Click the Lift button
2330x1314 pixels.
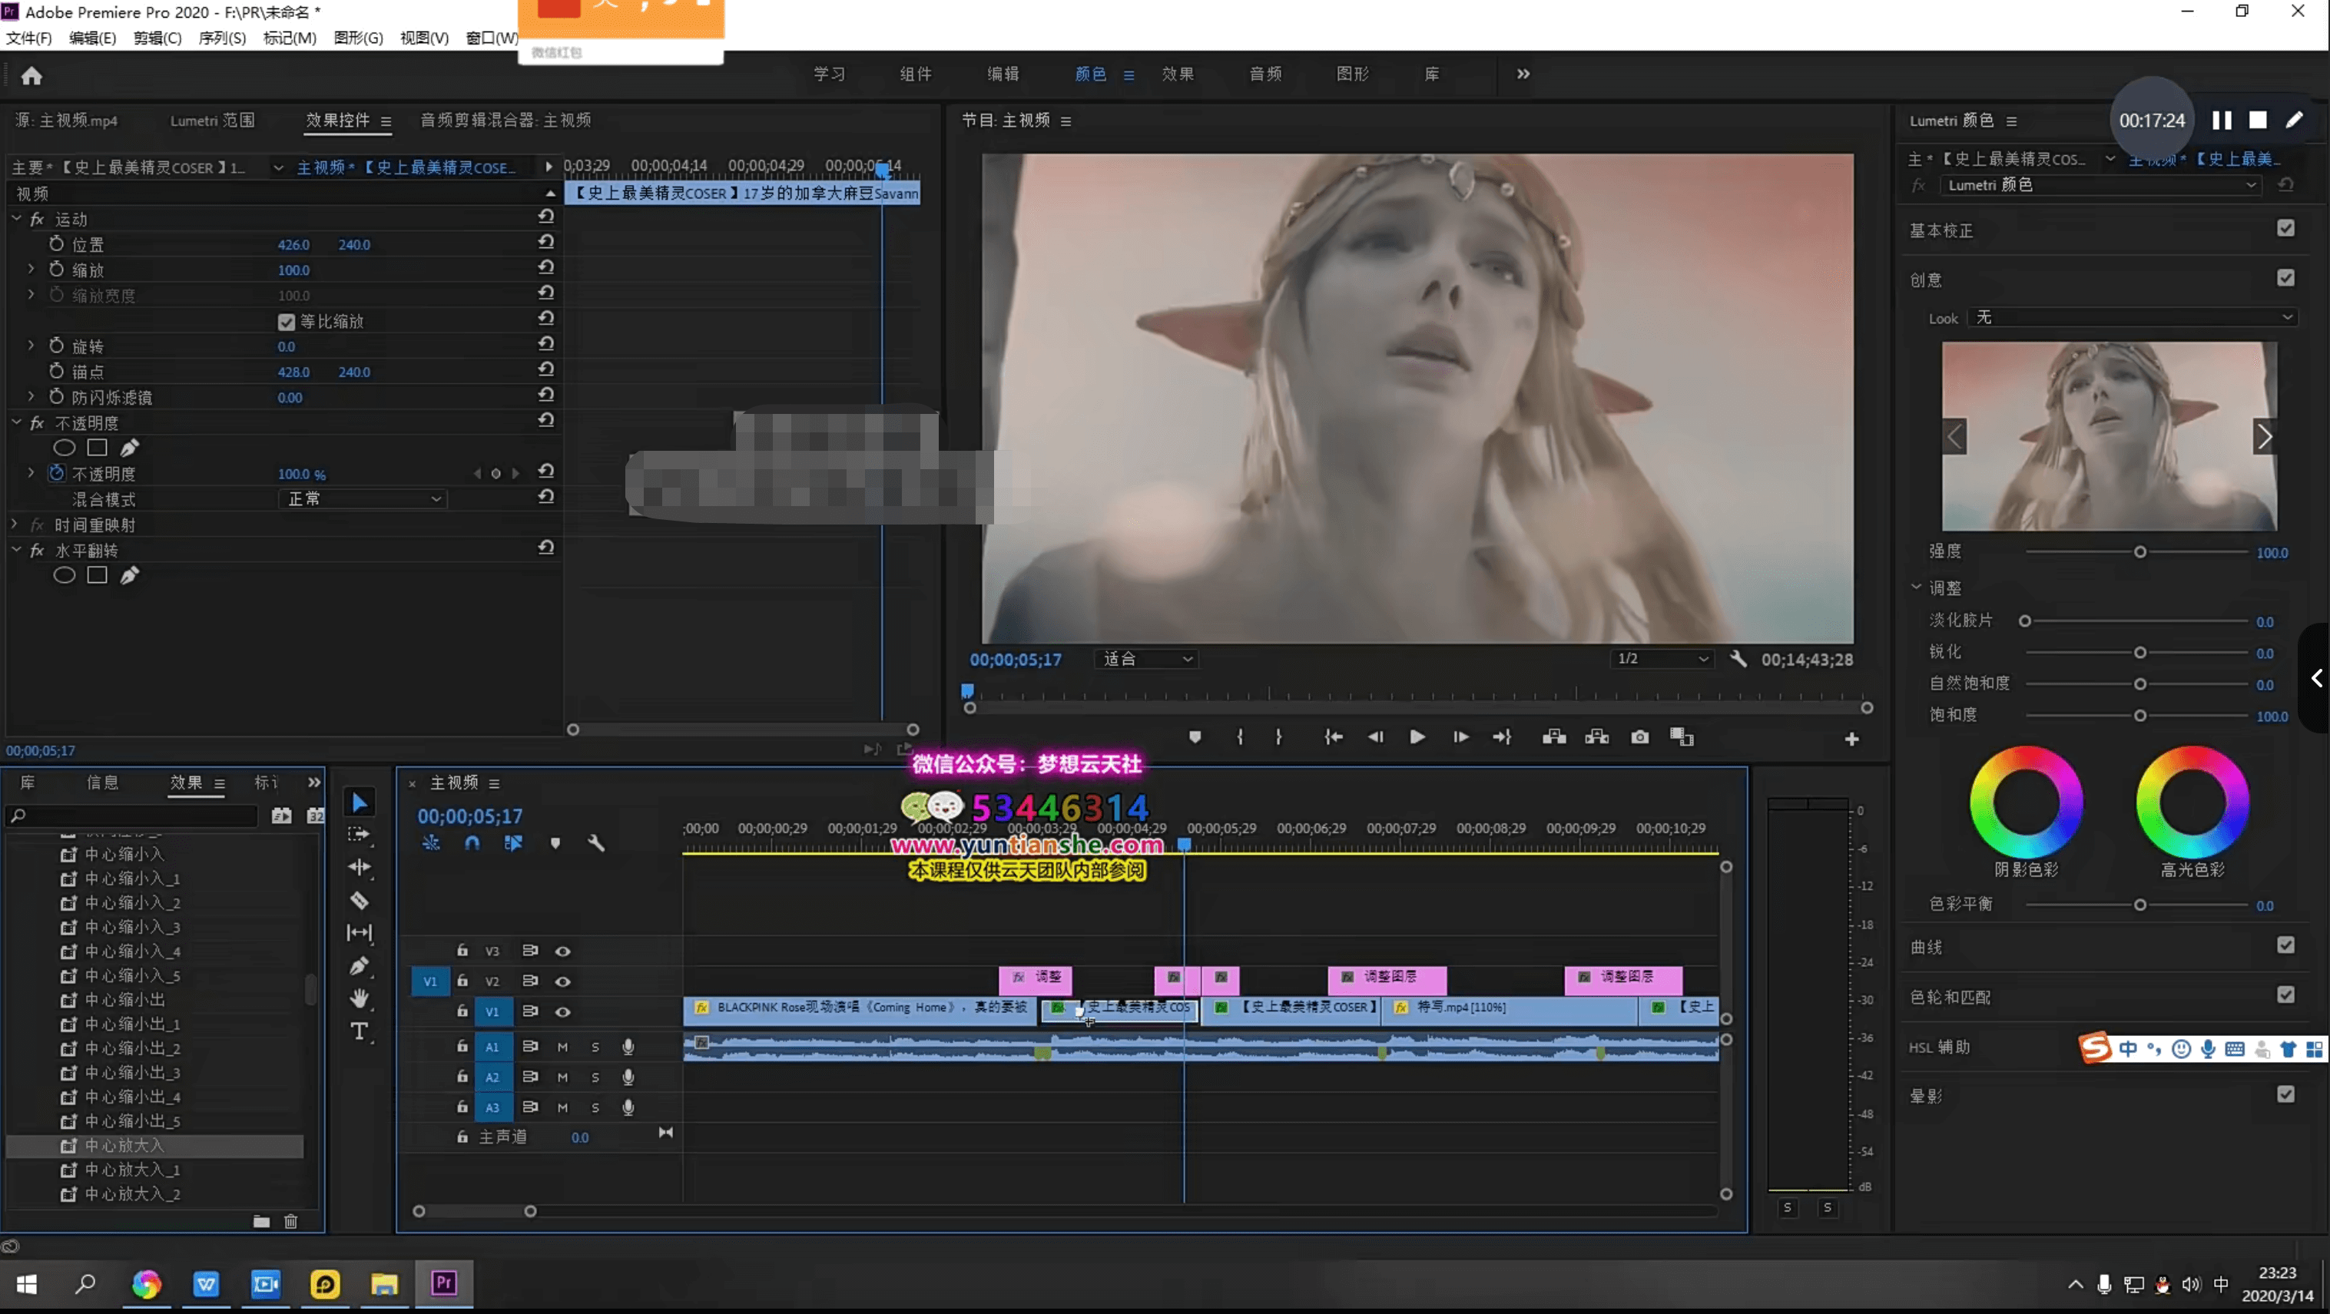[x=1554, y=737]
